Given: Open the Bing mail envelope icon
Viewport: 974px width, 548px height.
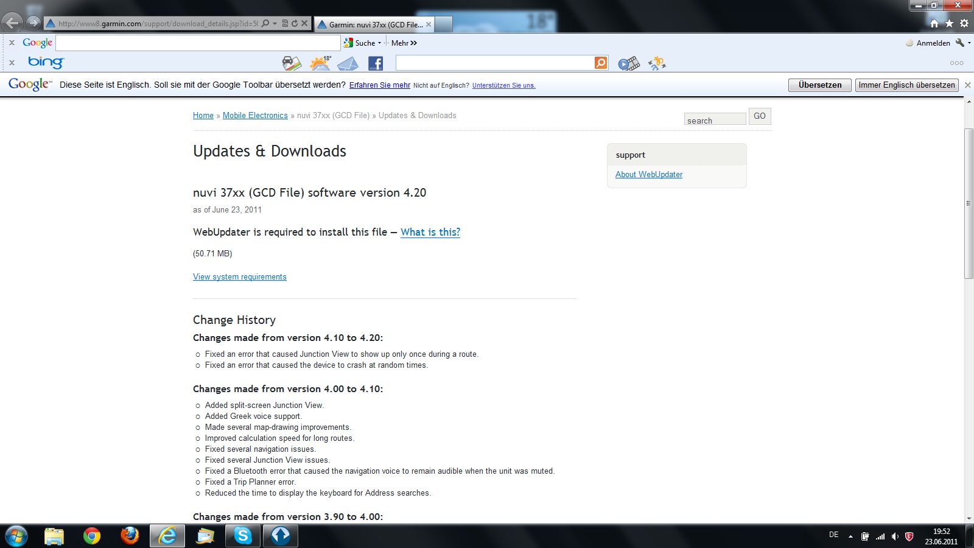Looking at the screenshot, I should click(348, 63).
